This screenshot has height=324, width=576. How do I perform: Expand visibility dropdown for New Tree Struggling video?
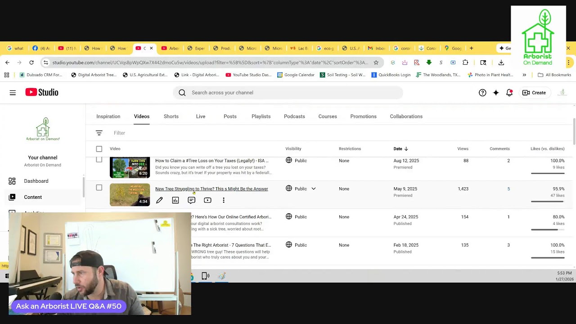314,189
